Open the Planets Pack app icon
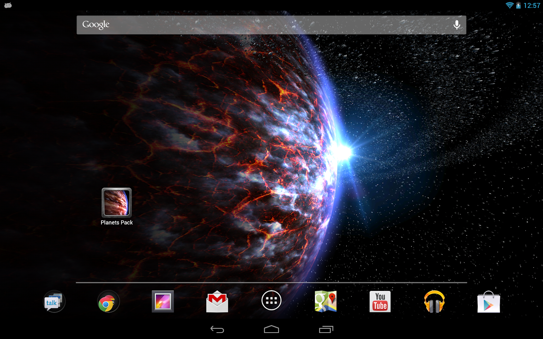The image size is (543, 339). (x=117, y=202)
